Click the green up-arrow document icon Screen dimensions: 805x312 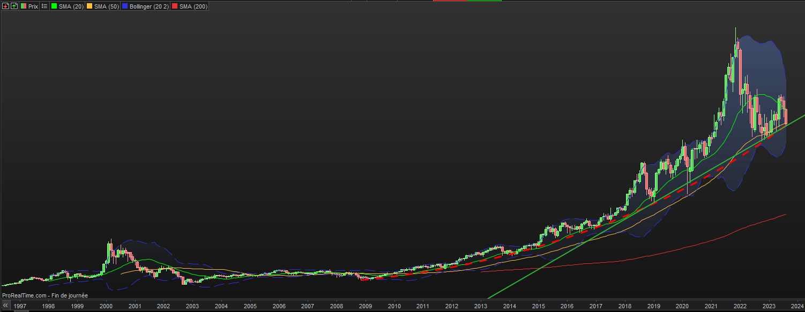pyautogui.click(x=14, y=6)
